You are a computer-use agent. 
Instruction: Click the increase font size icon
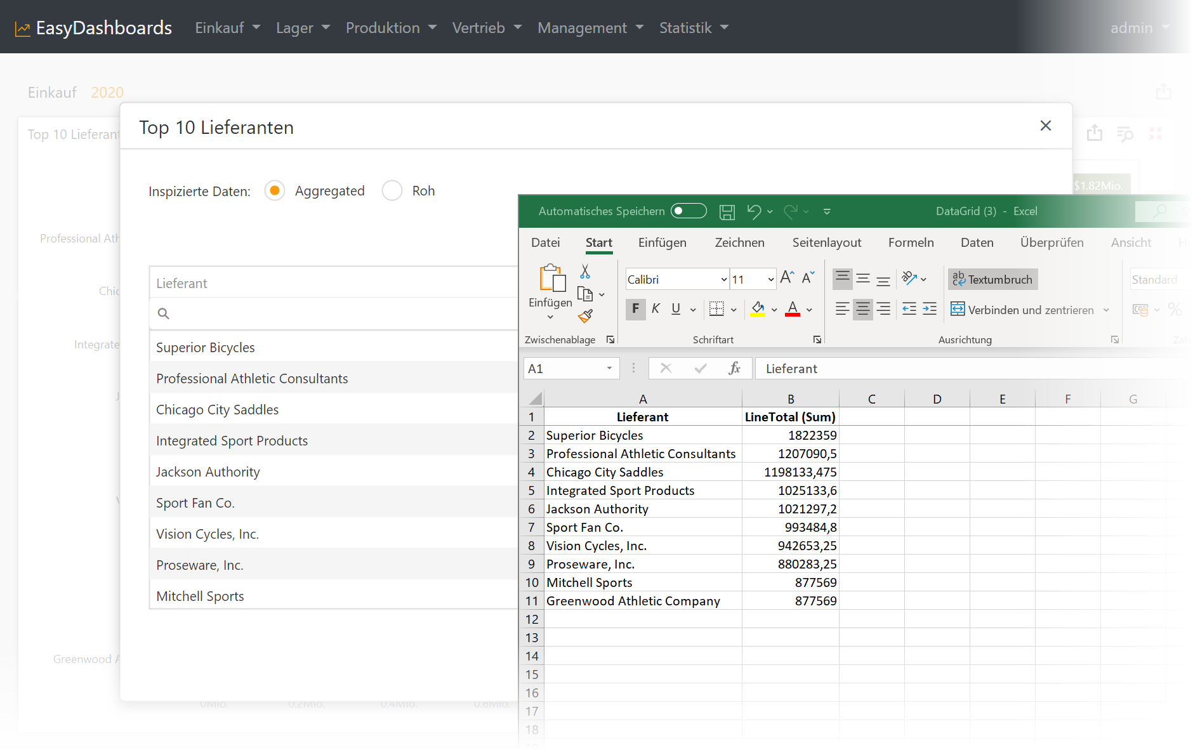787,278
